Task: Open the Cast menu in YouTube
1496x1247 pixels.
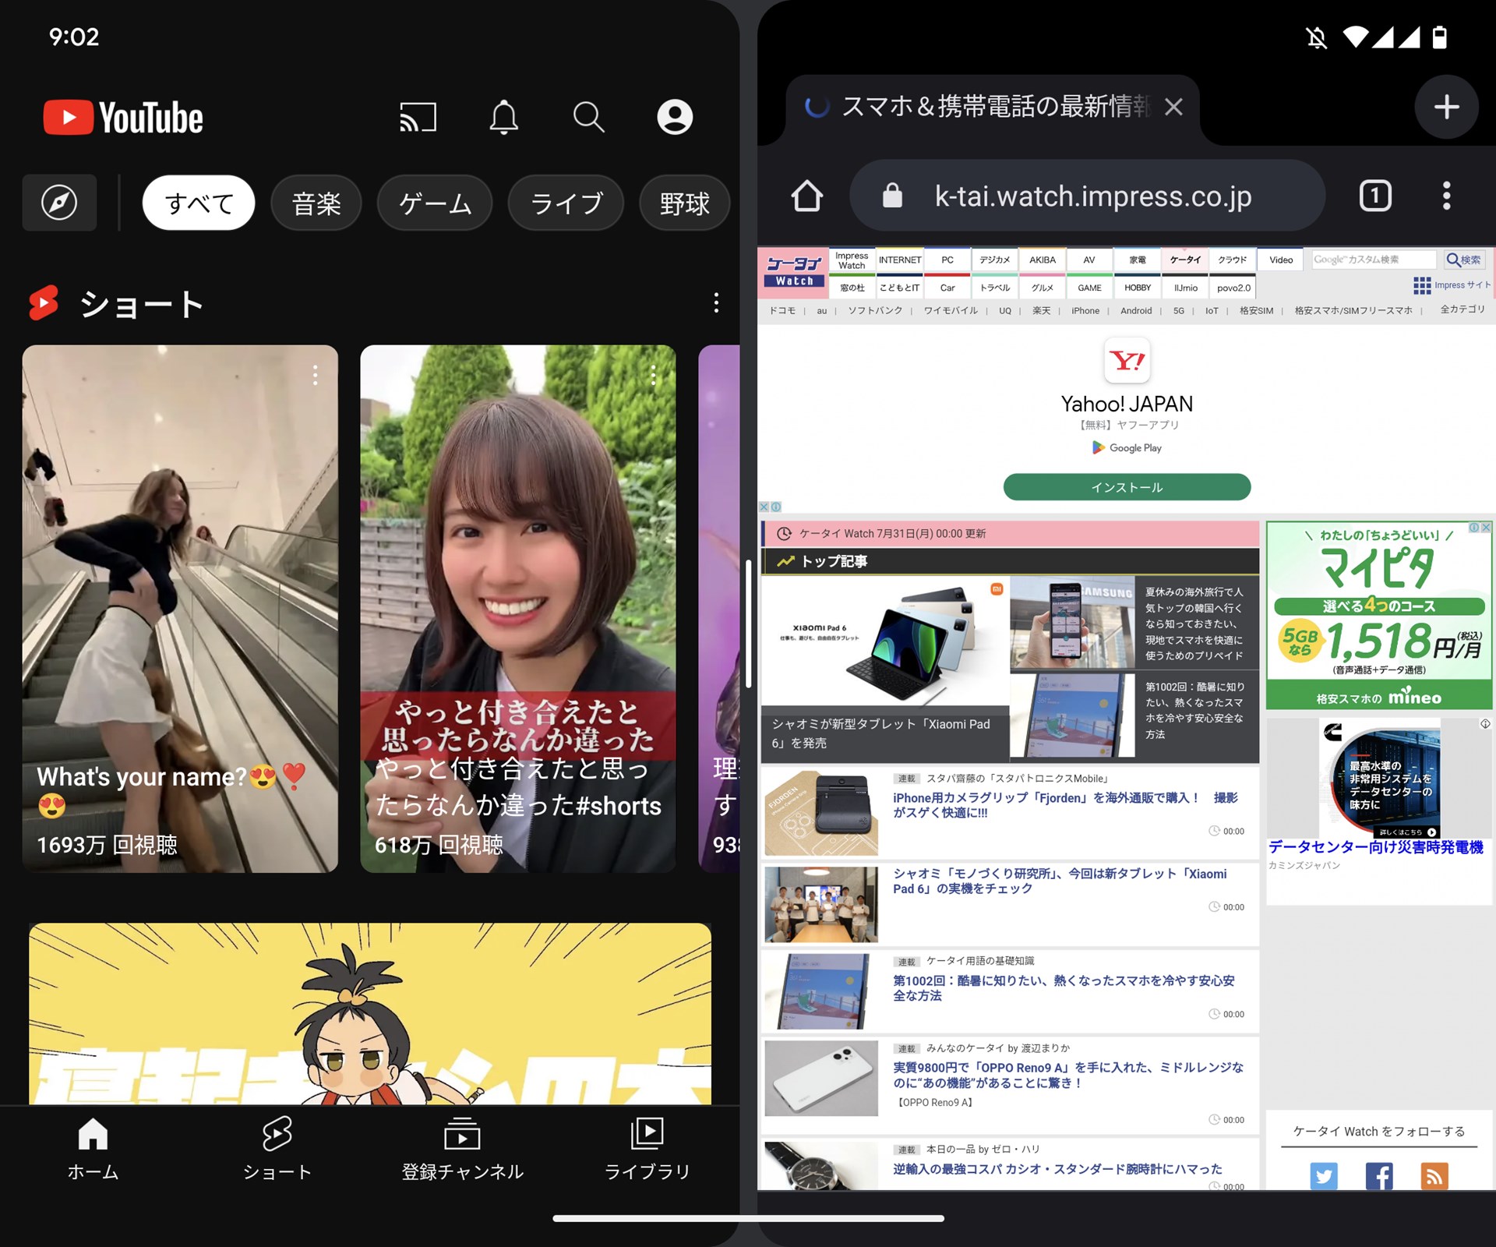Action: [x=418, y=117]
